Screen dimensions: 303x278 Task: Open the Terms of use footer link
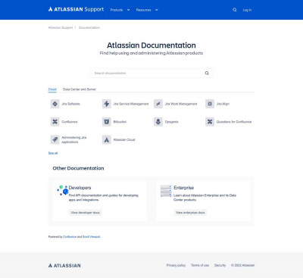(x=200, y=265)
